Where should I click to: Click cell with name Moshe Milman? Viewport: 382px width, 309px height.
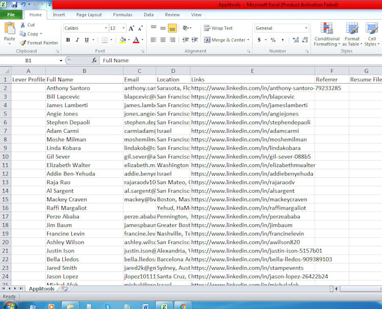[84, 140]
